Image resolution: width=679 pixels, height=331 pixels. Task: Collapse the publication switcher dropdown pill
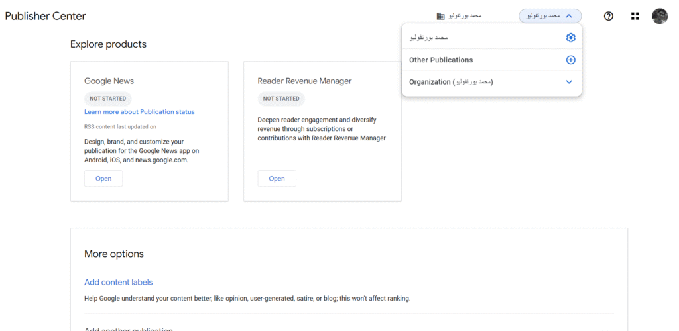coord(550,16)
